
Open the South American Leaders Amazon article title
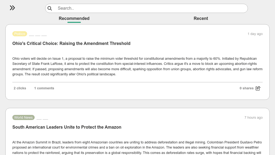67,127
